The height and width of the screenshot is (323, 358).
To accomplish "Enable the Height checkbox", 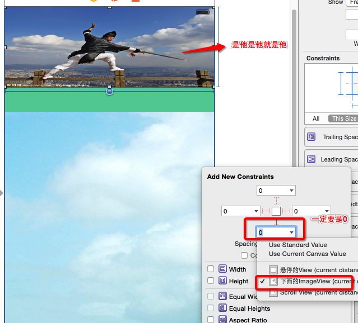I will [x=211, y=281].
